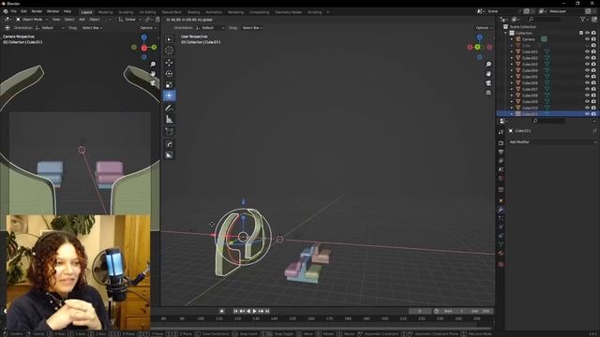600x337 pixels.
Task: Open Select Box drag dropdown in main viewport
Action: (x=252, y=28)
